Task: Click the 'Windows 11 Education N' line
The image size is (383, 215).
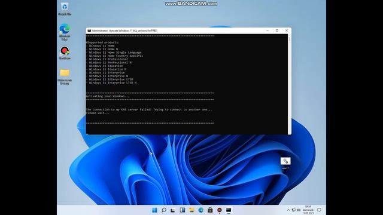Action: click(x=107, y=69)
